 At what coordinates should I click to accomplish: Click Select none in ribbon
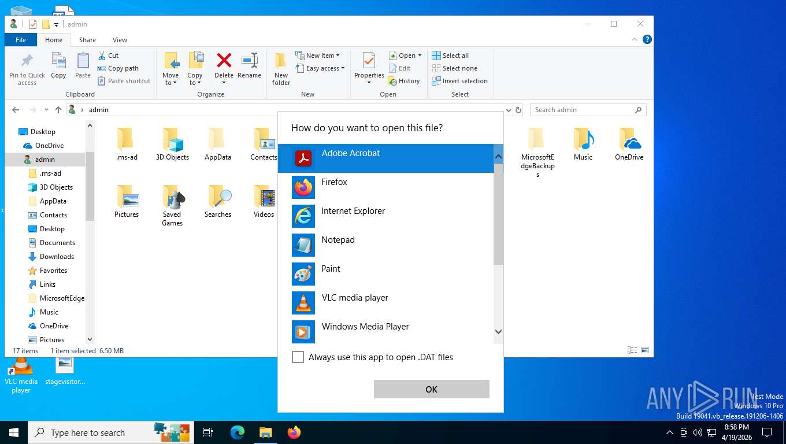[454, 68]
